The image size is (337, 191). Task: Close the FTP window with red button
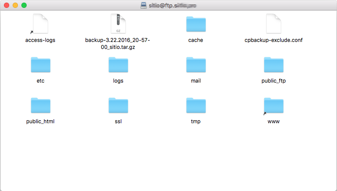pyautogui.click(x=7, y=5)
